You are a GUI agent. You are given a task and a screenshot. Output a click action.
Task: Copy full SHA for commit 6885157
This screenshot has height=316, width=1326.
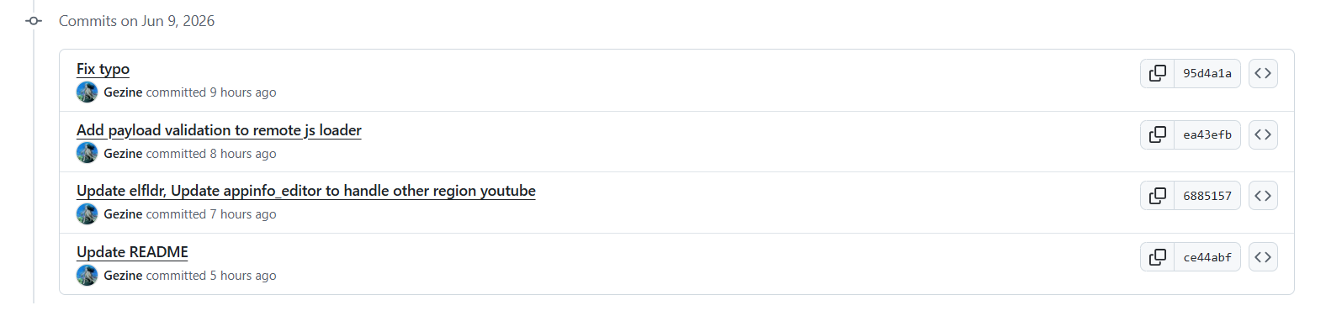1158,196
